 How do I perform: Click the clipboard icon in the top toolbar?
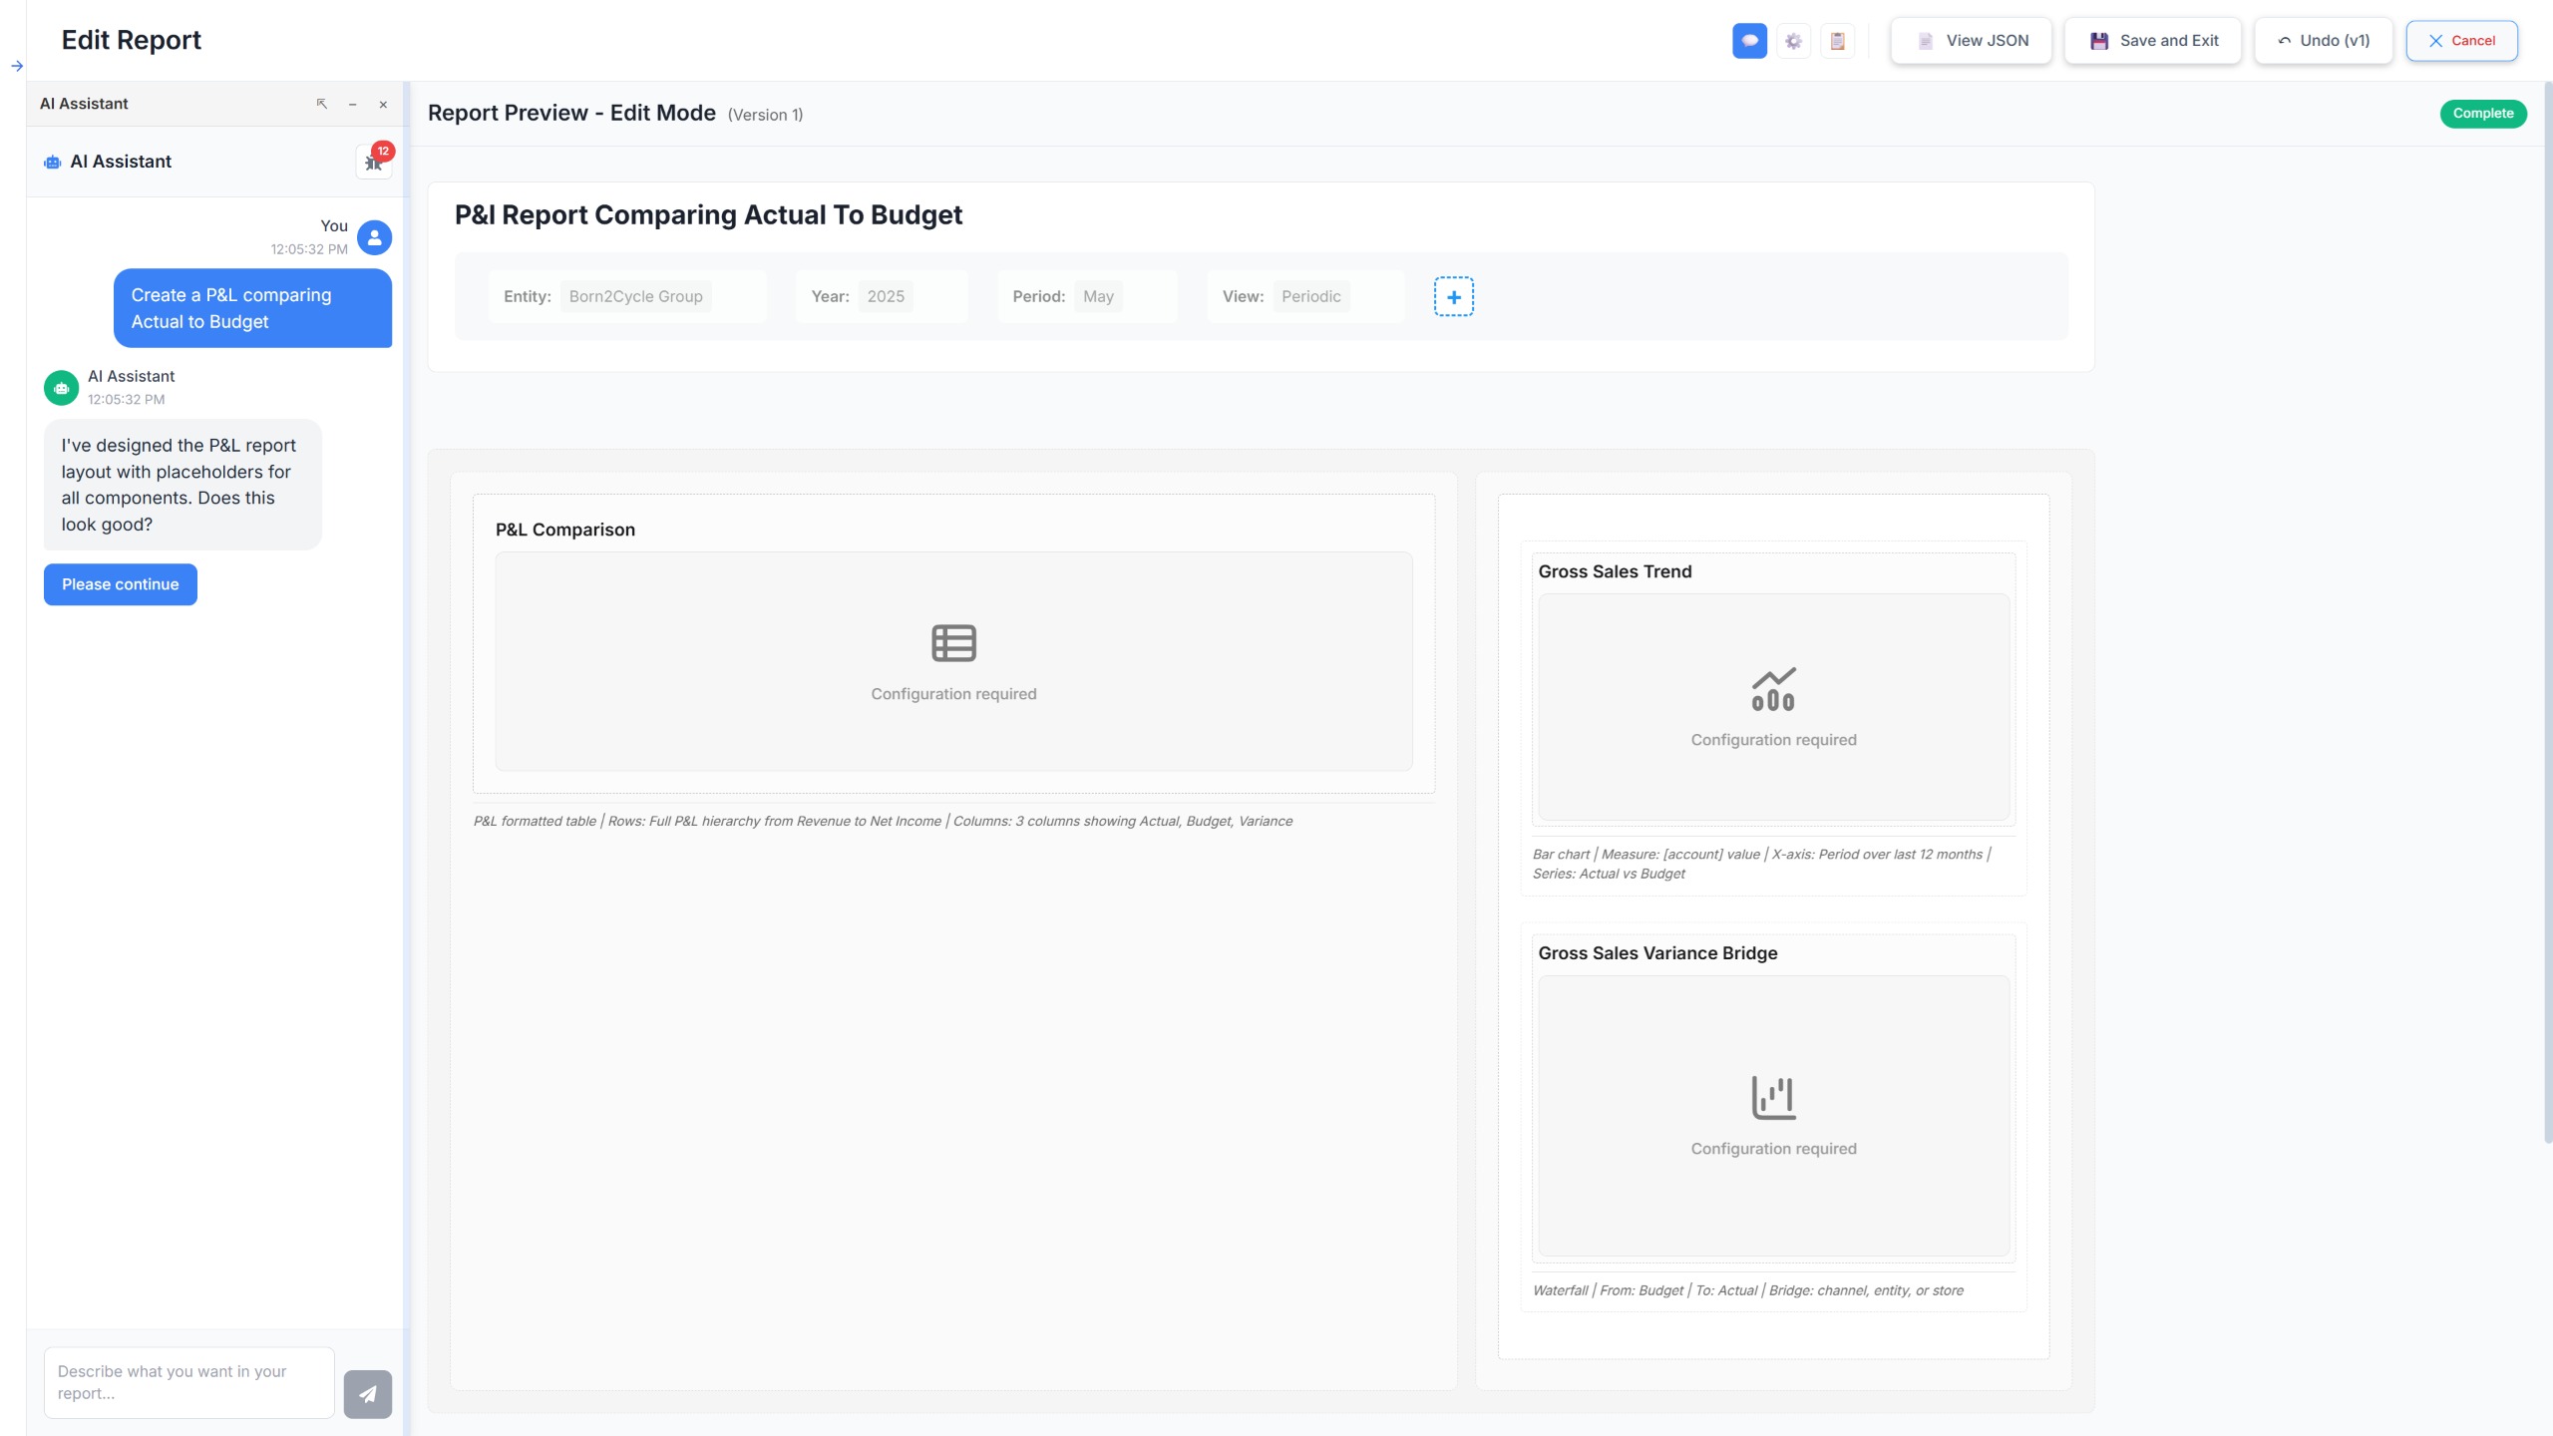coord(1837,41)
